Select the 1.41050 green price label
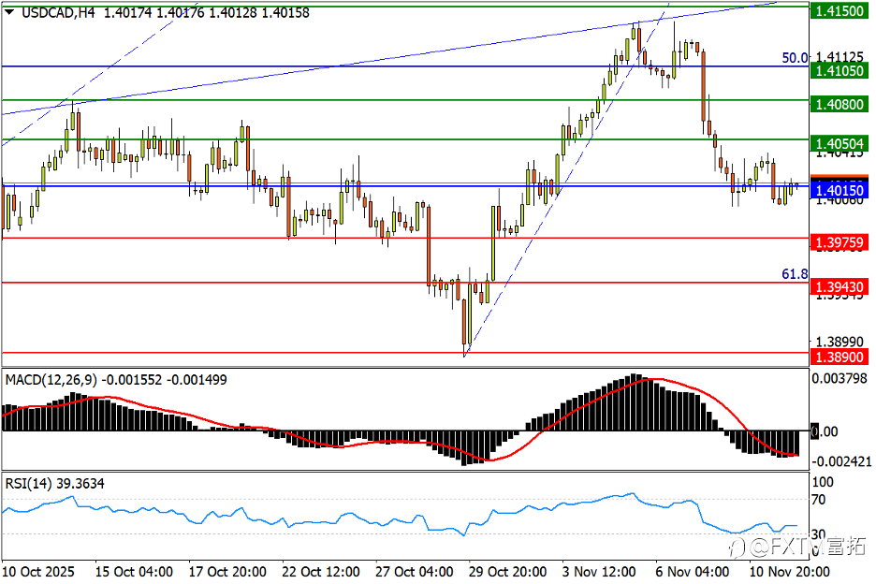This screenshot has height=584, width=876. click(x=839, y=71)
